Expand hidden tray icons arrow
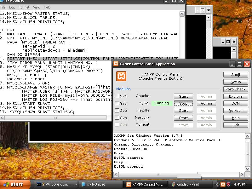The height and width of the screenshot is (189, 252). pos(217,184)
